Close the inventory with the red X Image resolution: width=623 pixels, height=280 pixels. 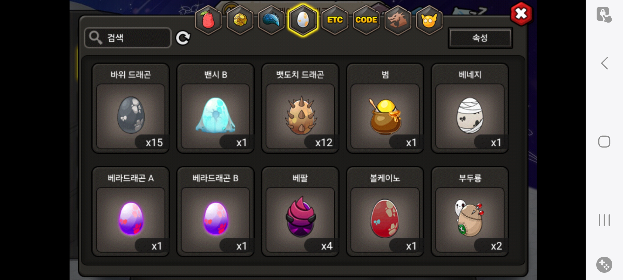(x=521, y=14)
